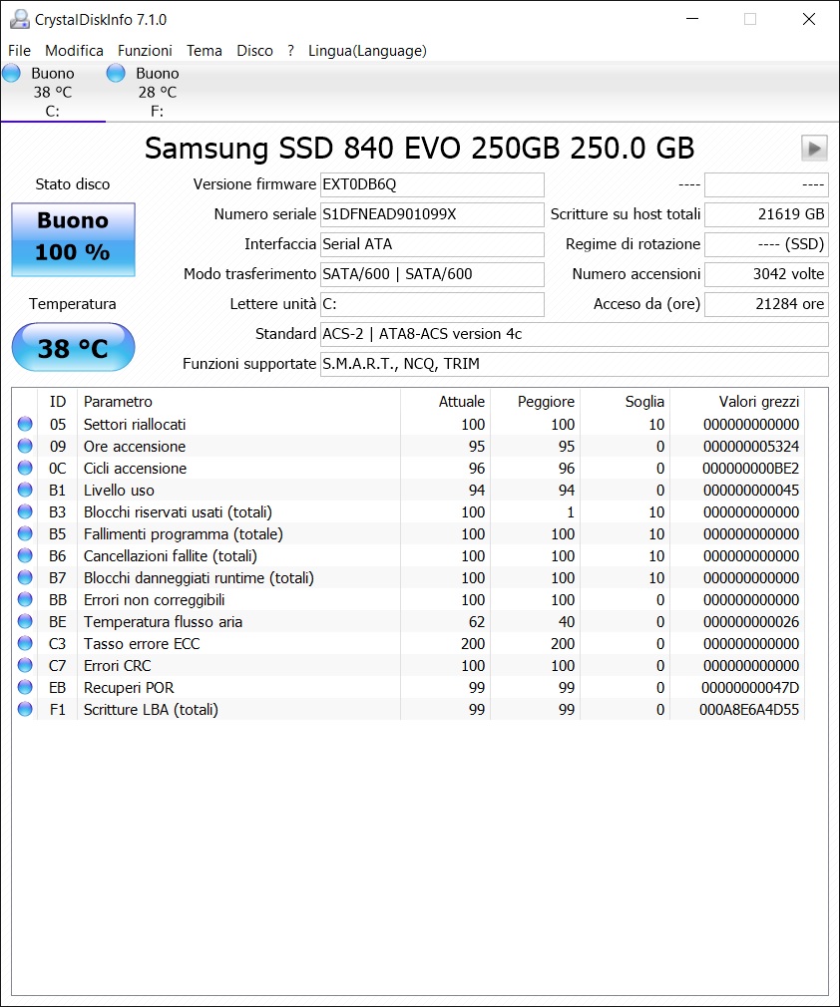840x1007 pixels.
Task: Open the Tema menu
Action: (205, 51)
